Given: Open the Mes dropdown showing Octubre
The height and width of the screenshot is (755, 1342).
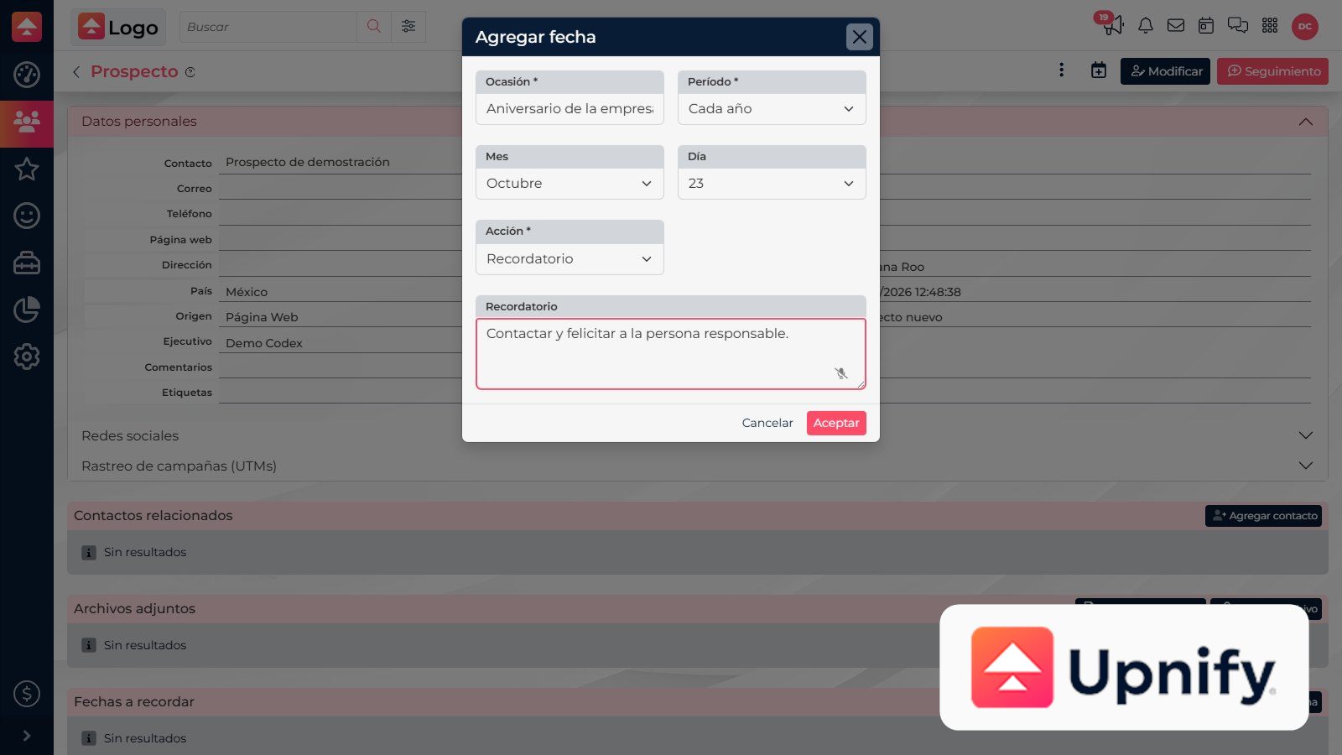Looking at the screenshot, I should tap(570, 184).
